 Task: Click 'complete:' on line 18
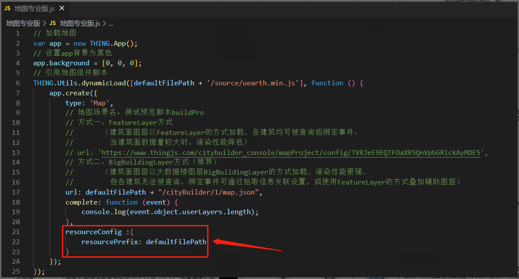83,202
